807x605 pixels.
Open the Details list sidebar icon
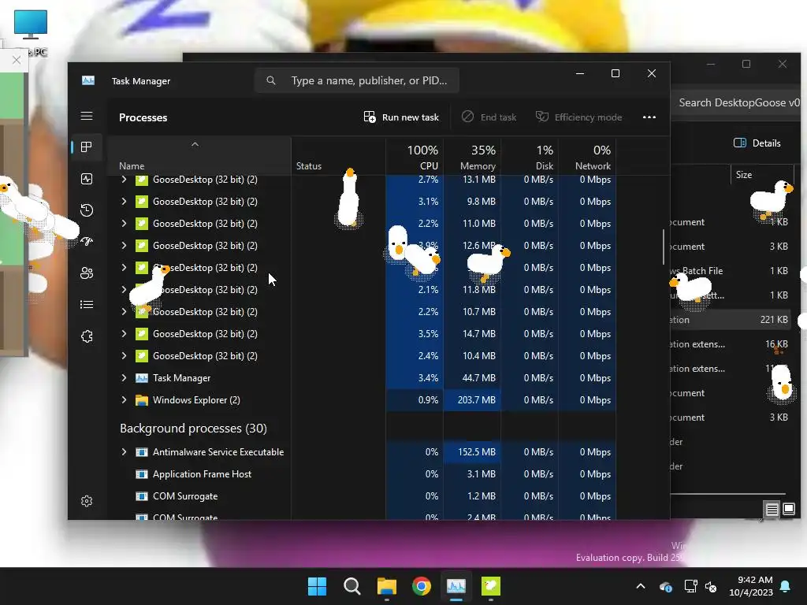[87, 305]
